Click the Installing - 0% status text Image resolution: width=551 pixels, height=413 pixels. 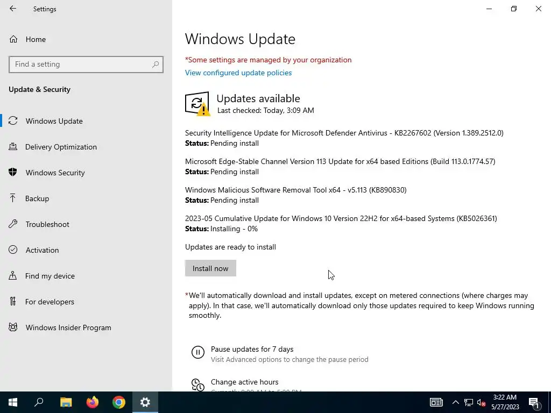click(234, 229)
